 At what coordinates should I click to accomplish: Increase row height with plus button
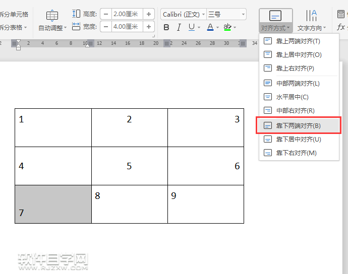click(149, 14)
